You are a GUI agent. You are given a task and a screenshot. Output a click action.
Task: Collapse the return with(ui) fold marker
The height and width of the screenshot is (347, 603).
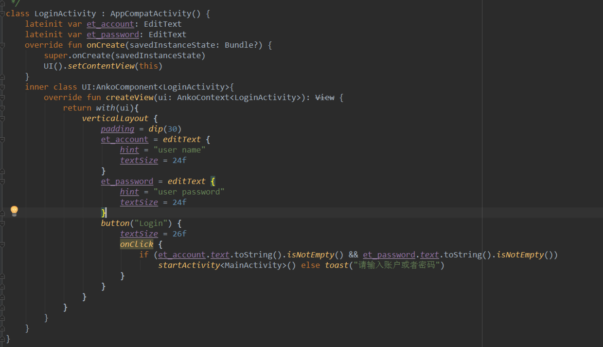click(2, 108)
